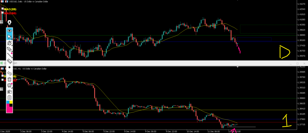The height and width of the screenshot is (133, 308).
Task: Click the USDCAD H1 chart window title bar
Action: tap(150, 63)
